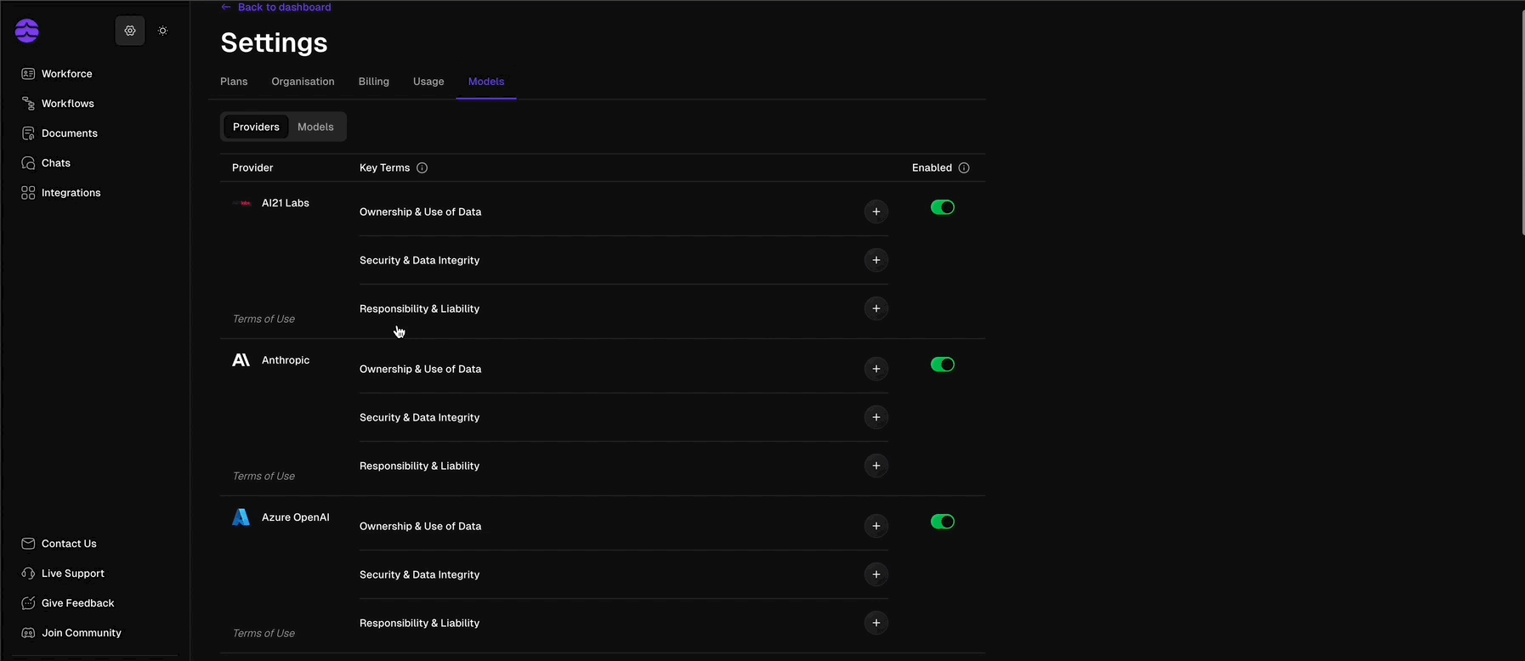The height and width of the screenshot is (661, 1525).
Task: Click the Back to dashboard arrow link
Action: click(276, 7)
